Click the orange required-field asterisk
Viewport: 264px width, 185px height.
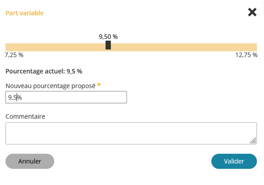(x=99, y=85)
